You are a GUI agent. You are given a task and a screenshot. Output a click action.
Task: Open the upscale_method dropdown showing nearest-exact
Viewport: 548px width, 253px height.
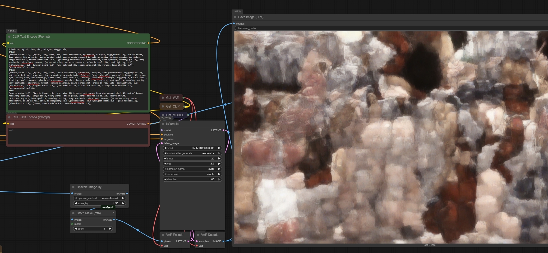(99, 198)
